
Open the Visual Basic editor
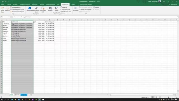pyautogui.click(x=3, y=10)
